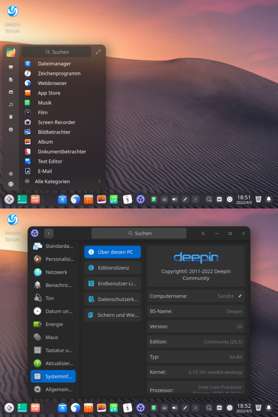Select Benachric... in settings sidebar
The width and height of the screenshot is (278, 417).
(x=53, y=285)
